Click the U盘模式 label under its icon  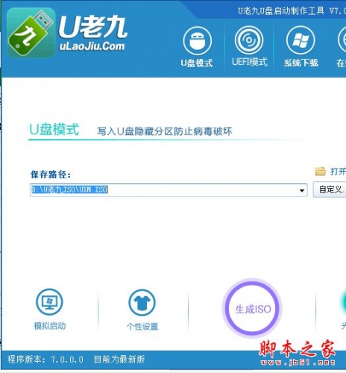point(197,63)
